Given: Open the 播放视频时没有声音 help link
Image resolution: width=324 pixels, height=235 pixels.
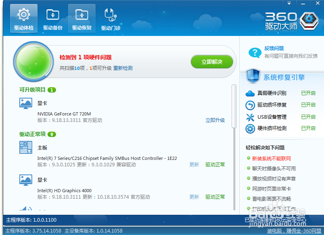Looking at the screenshot, I should click(x=274, y=179).
